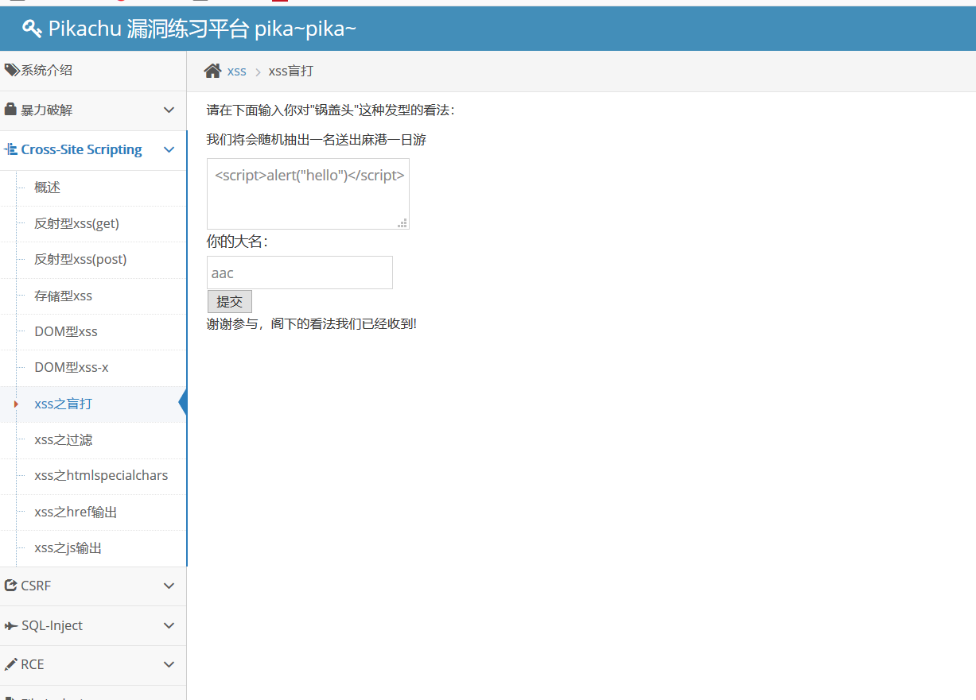
Task: Click the share icon beside CSRF
Action: [11, 586]
